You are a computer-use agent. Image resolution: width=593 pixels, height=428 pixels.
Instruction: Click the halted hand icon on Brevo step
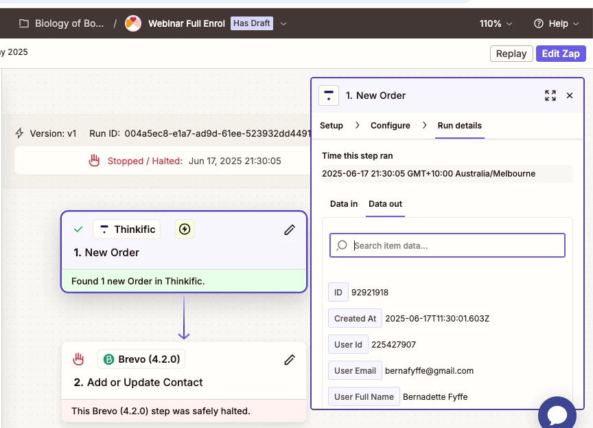78,359
